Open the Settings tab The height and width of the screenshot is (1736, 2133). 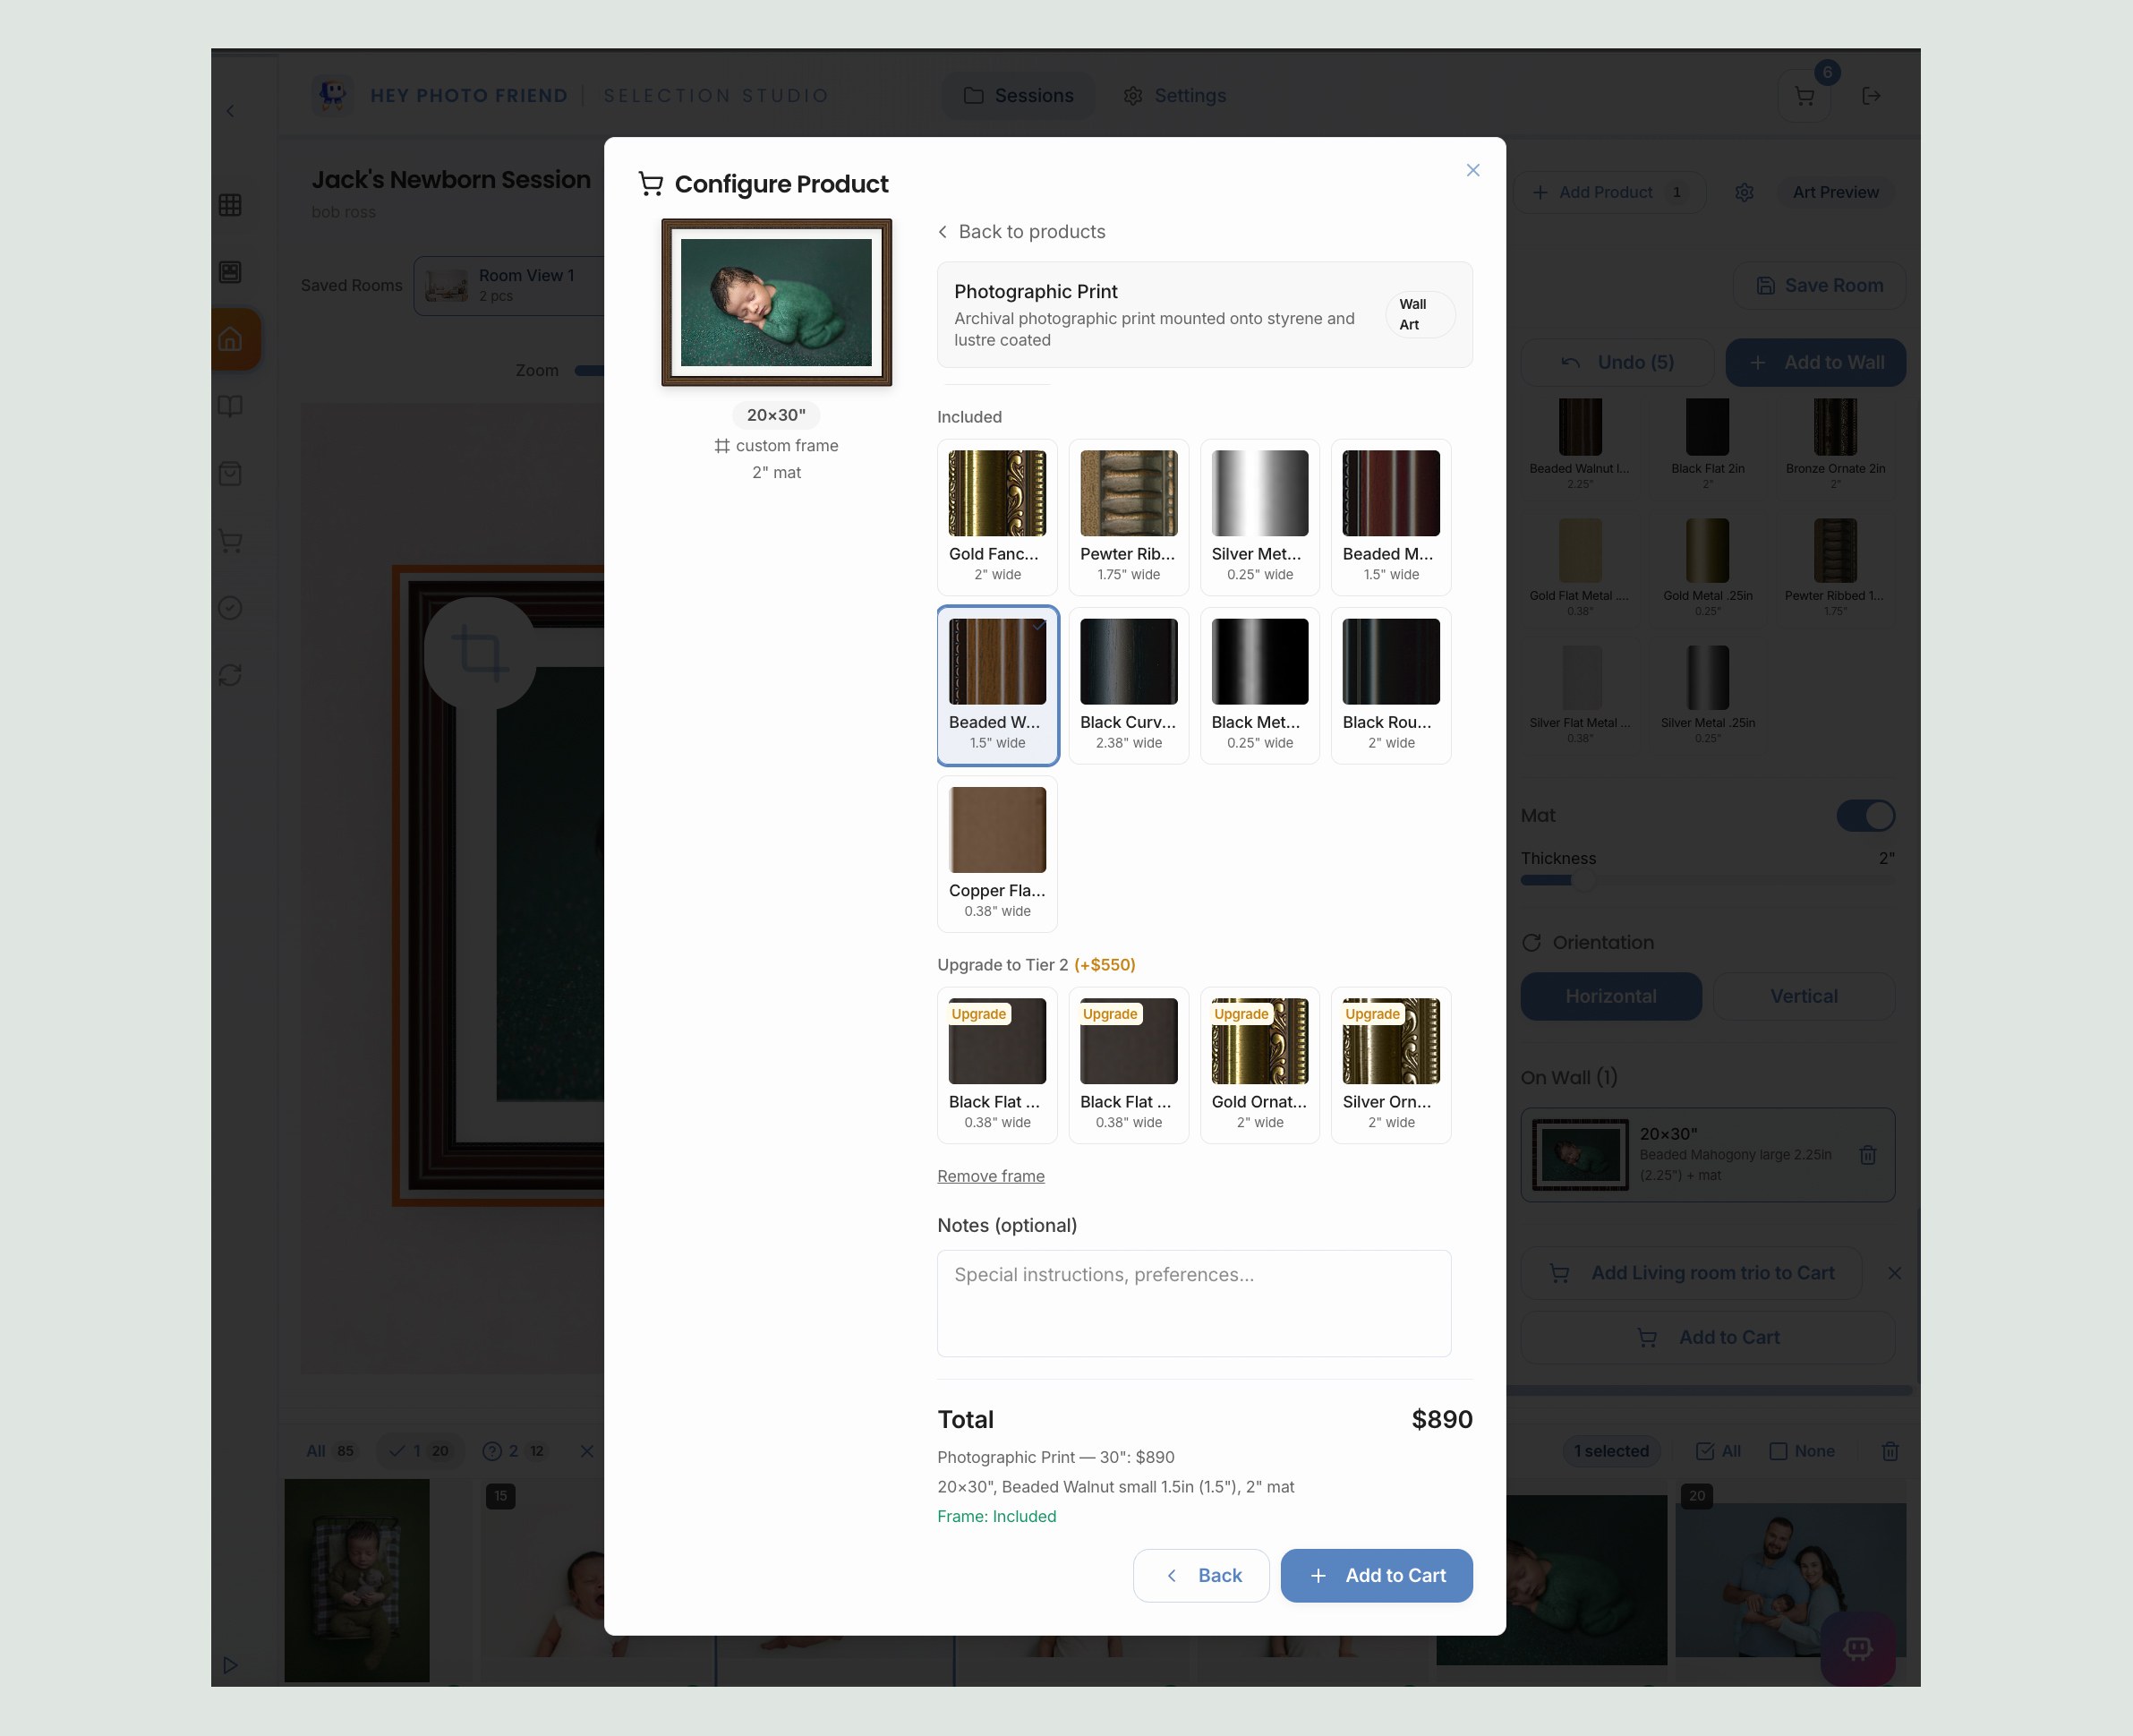[1174, 96]
